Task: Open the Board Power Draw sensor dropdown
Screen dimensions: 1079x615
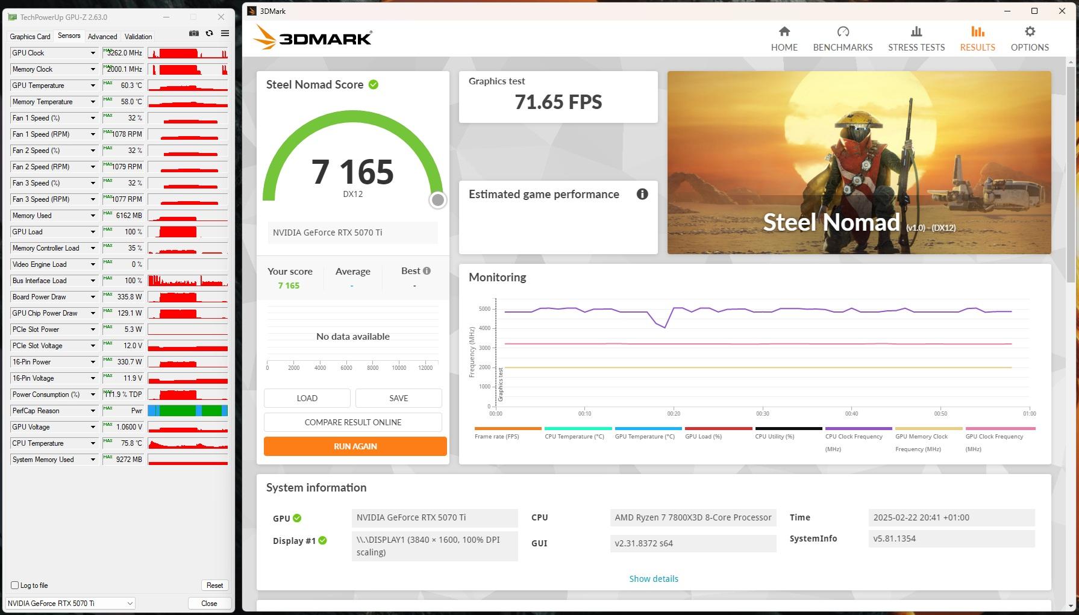Action: [93, 297]
